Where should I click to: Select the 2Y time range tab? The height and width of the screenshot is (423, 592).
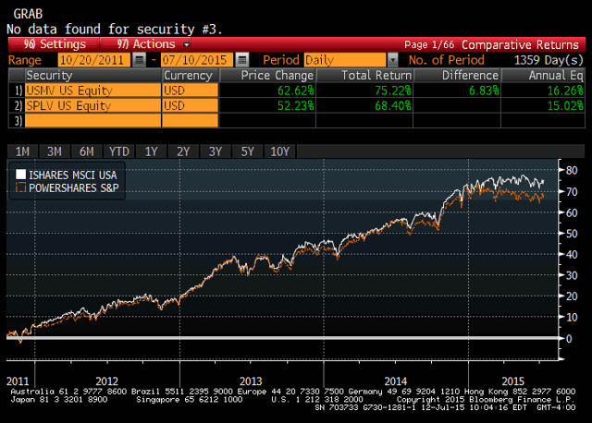183,151
